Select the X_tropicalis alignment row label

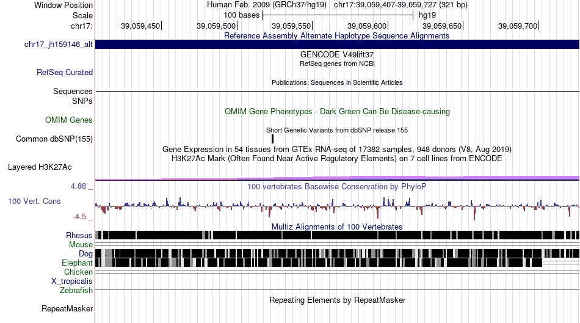tap(72, 281)
